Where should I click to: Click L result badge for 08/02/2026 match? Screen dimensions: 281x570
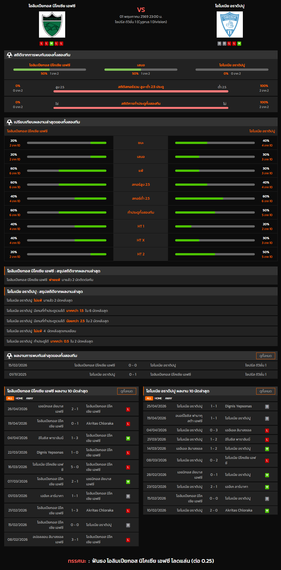tap(128, 540)
